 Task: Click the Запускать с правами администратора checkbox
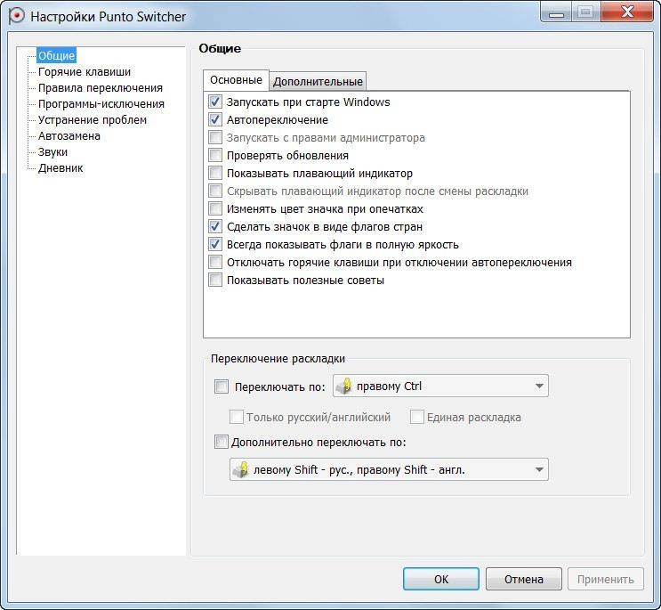click(x=215, y=137)
